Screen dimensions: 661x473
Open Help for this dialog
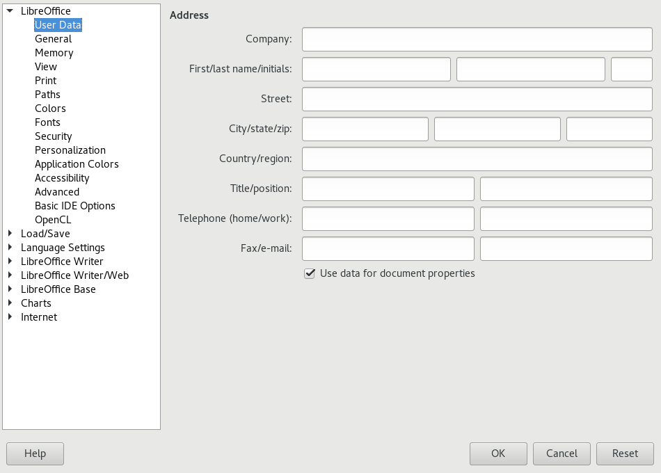35,454
